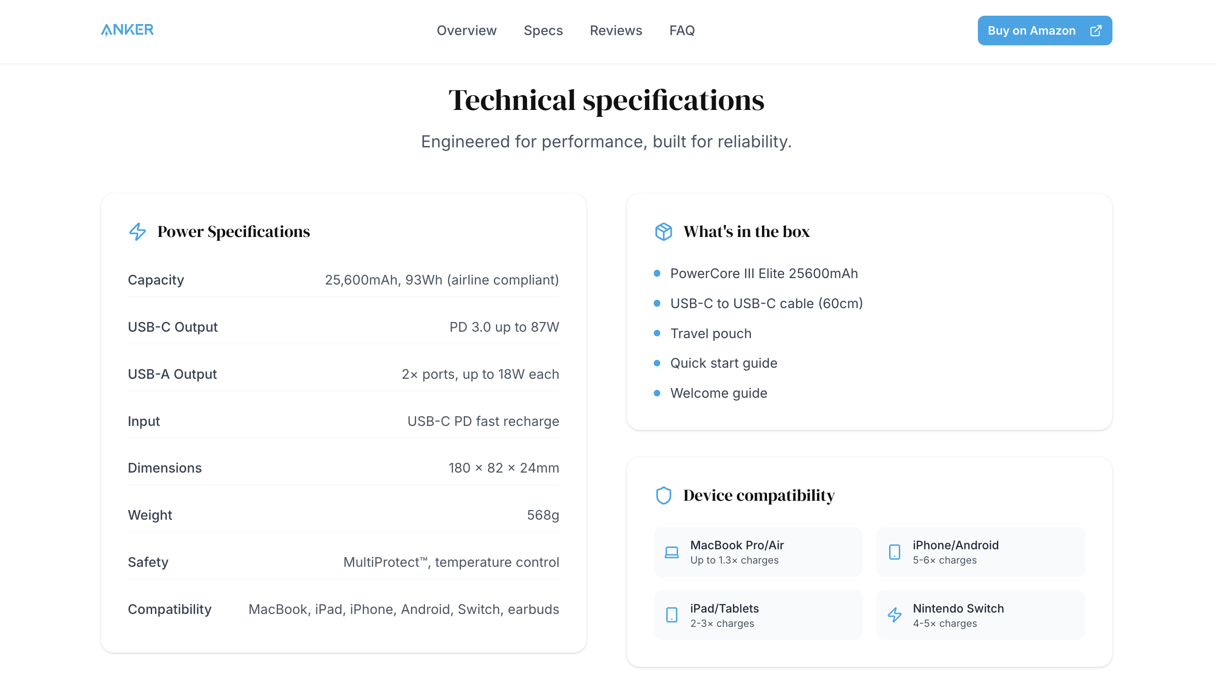Click the iPhone/Android phone icon
This screenshot has height=680, width=1216.
tap(894, 552)
